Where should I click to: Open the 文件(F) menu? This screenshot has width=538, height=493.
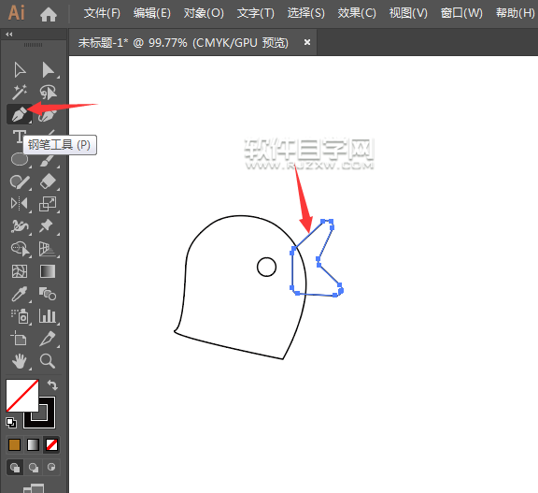click(102, 13)
